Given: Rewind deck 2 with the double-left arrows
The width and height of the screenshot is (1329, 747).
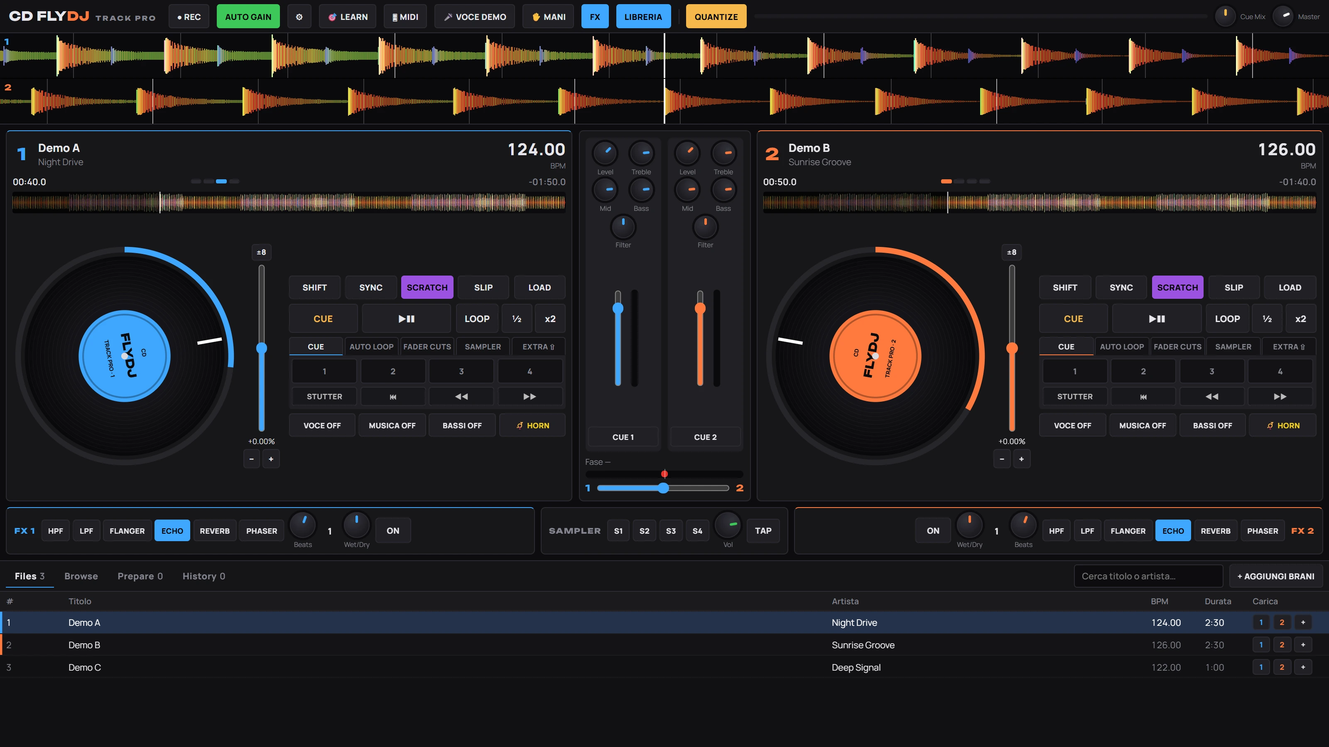Looking at the screenshot, I should pyautogui.click(x=1211, y=396).
